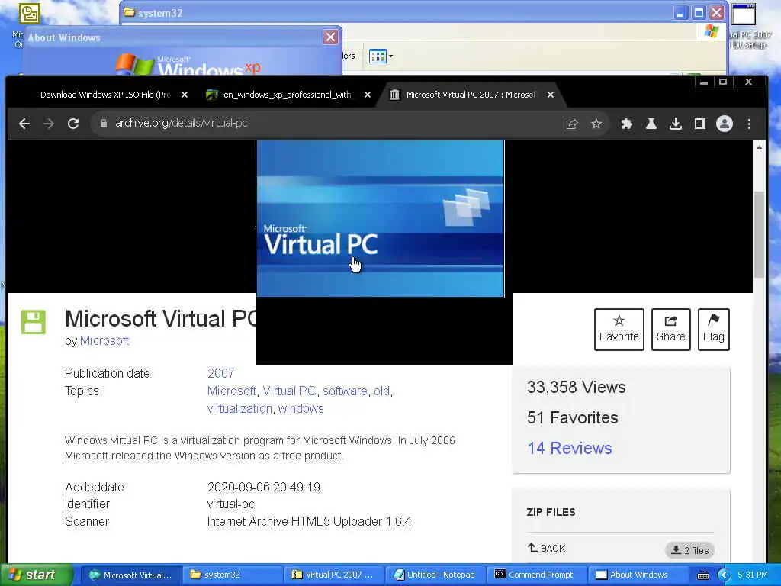781x586 pixels.
Task: Click the browser forward arrow
Action: click(49, 124)
